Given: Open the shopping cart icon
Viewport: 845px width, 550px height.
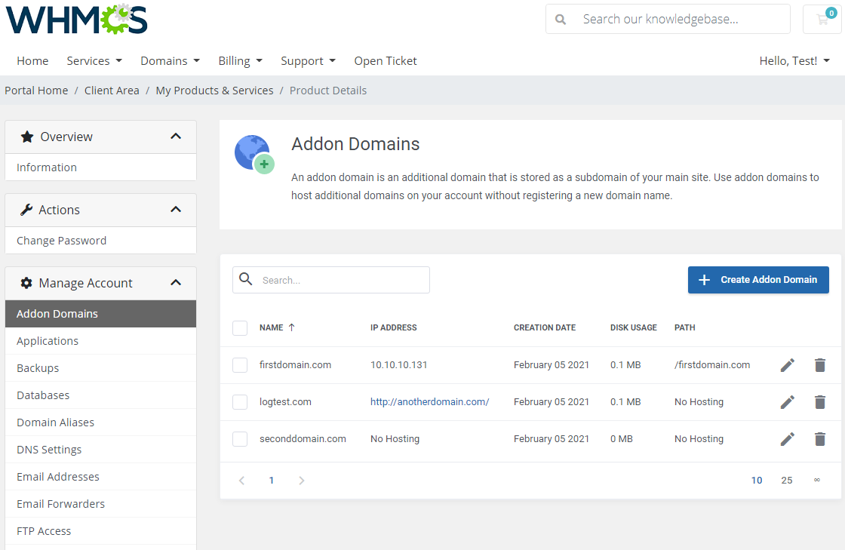Looking at the screenshot, I should pos(822,20).
